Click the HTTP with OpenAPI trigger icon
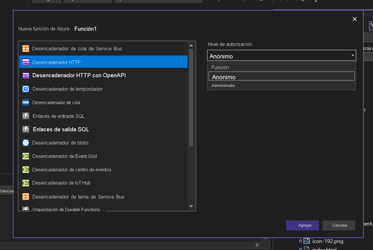 (26, 75)
